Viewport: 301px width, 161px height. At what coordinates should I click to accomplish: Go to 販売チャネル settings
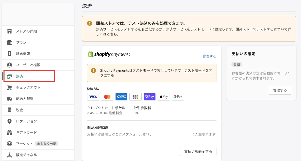tap(38, 155)
